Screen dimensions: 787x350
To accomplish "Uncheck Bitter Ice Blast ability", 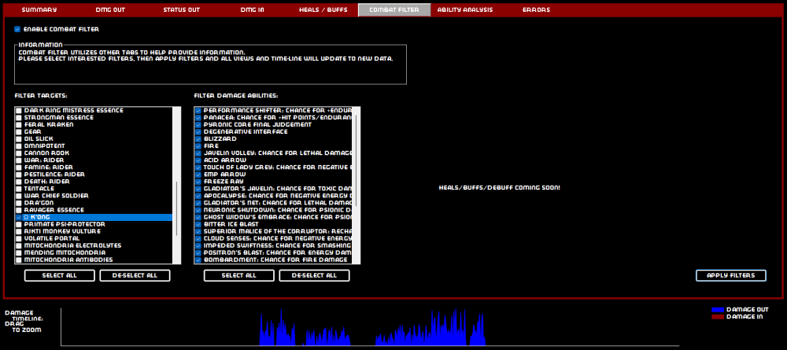I will click(198, 224).
